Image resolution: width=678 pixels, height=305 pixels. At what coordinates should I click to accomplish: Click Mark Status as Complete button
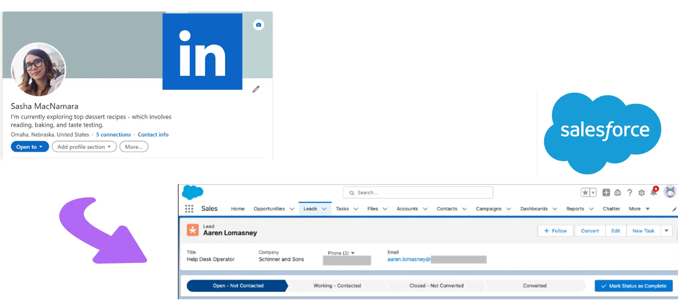[634, 286]
